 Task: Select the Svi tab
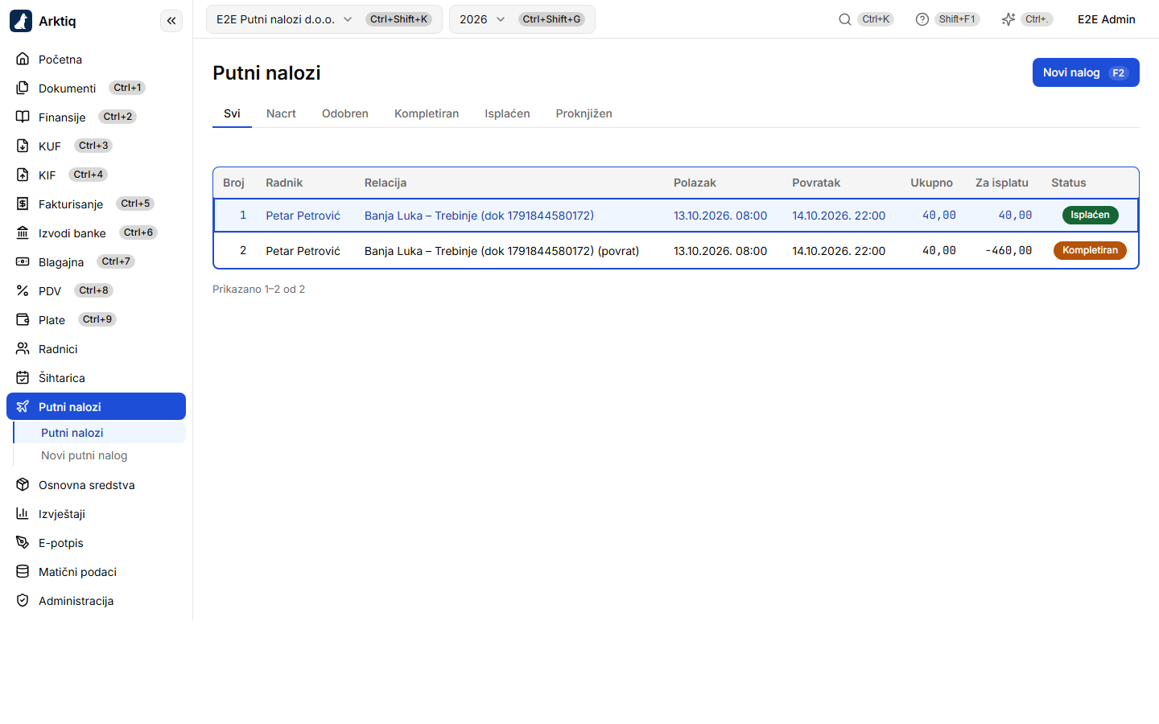232,113
